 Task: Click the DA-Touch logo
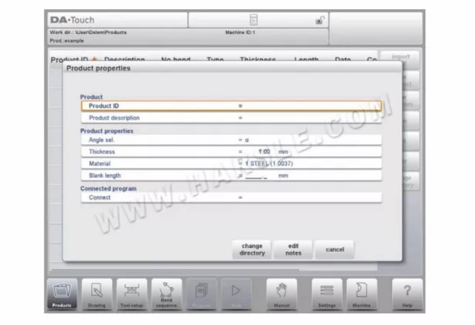[72, 20]
